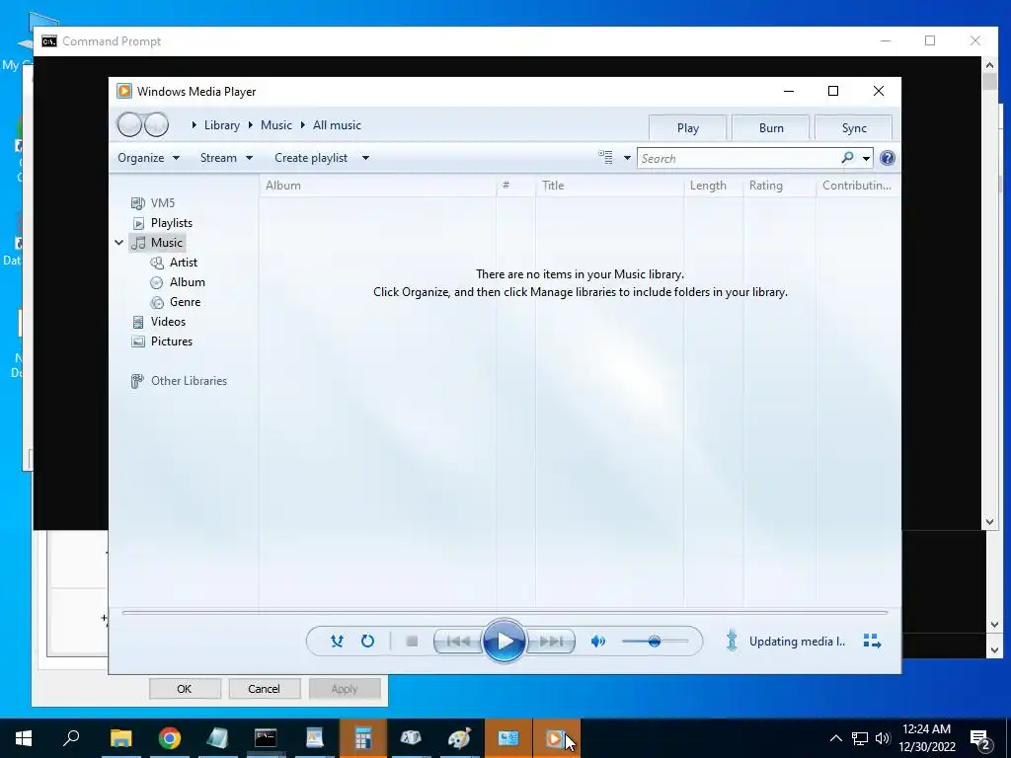Click Library in the breadcrumb
1011x758 pixels.
[x=222, y=125]
